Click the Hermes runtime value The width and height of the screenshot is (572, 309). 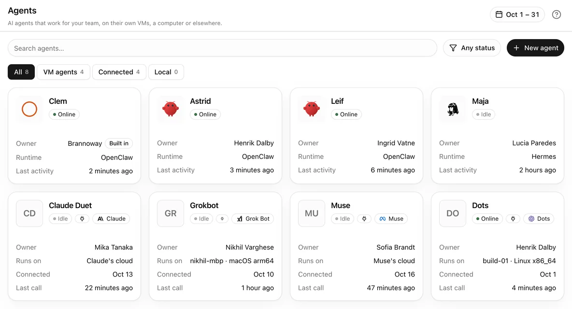543,156
